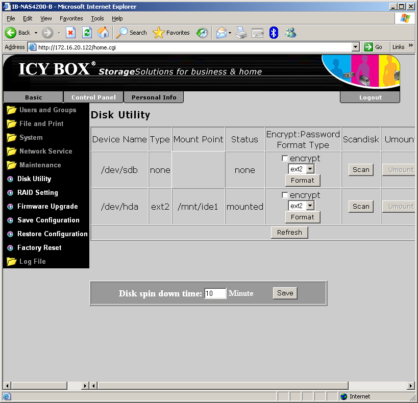Open the Log File folder
Screen dimensions: 418x403
coord(26,262)
